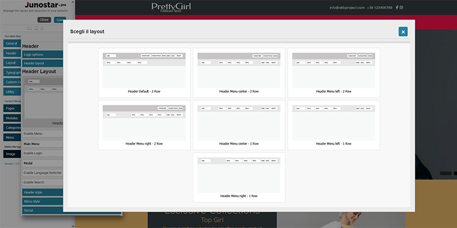Image resolution: width=457 pixels, height=228 pixels.
Task: Open the Facebook icon in site header
Action: (x=397, y=7)
